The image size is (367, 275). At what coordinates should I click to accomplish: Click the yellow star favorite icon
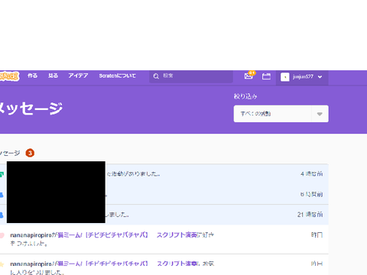[x=2, y=264]
